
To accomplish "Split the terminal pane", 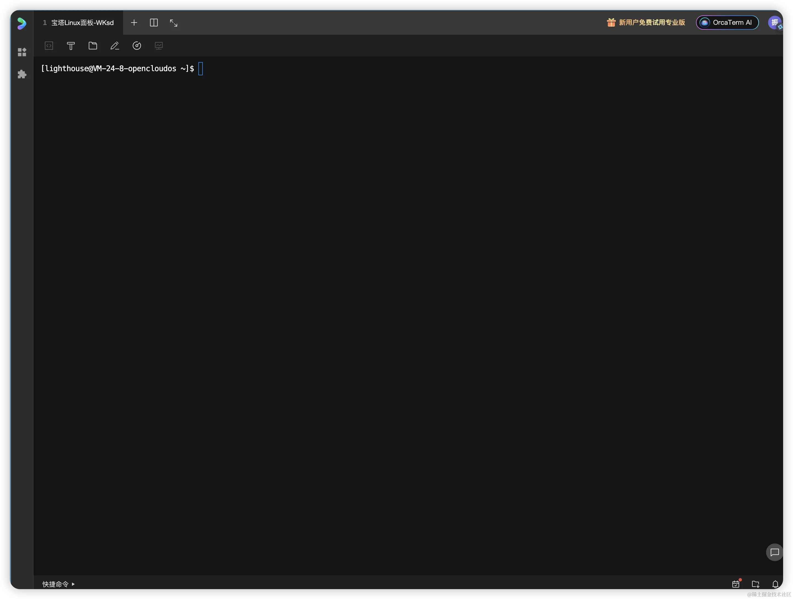I will pyautogui.click(x=154, y=23).
